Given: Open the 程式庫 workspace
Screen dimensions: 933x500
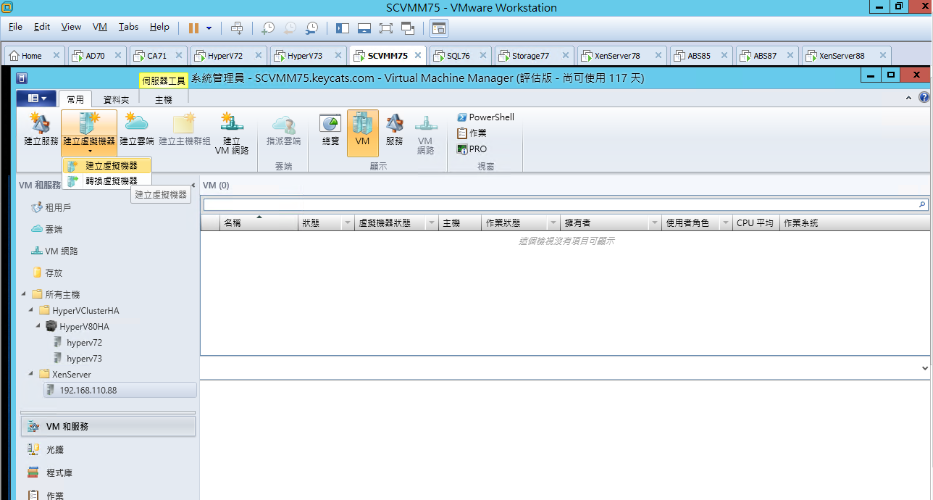Looking at the screenshot, I should click(108, 473).
